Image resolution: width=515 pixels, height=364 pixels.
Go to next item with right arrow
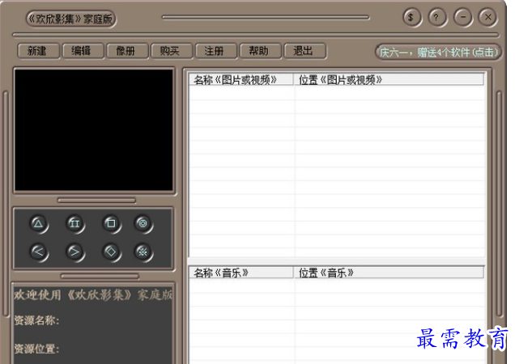(x=74, y=252)
